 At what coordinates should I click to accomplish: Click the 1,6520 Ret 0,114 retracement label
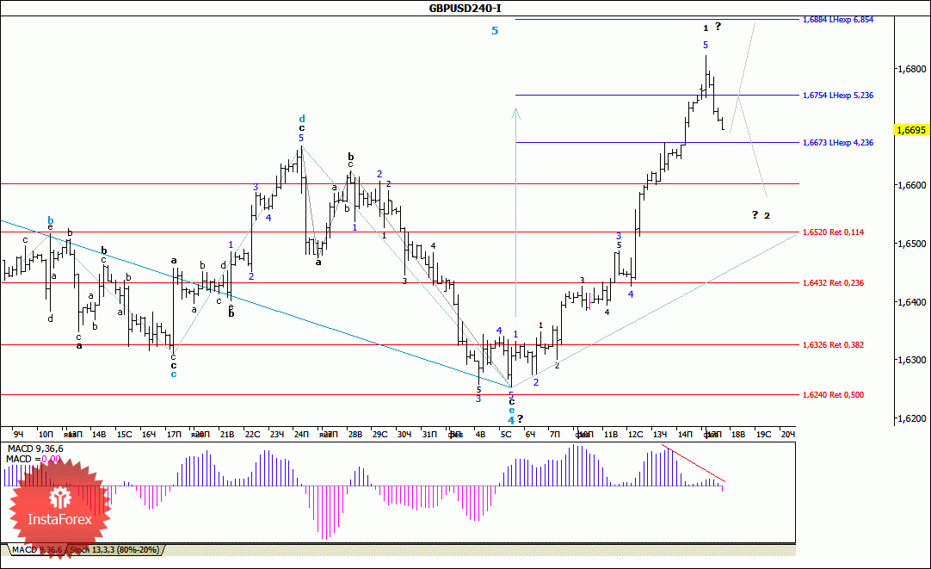coord(833,232)
